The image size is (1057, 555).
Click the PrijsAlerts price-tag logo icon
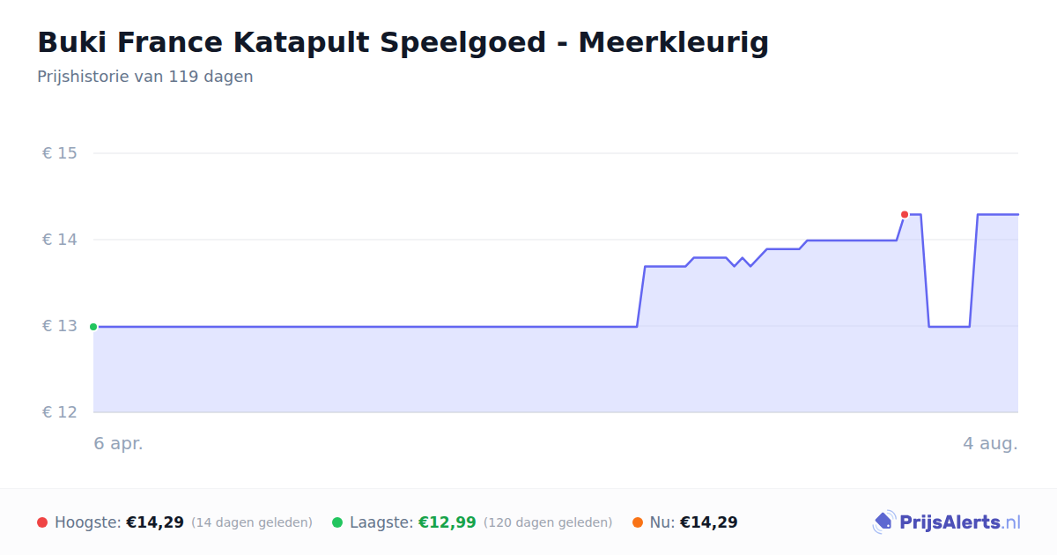[884, 522]
